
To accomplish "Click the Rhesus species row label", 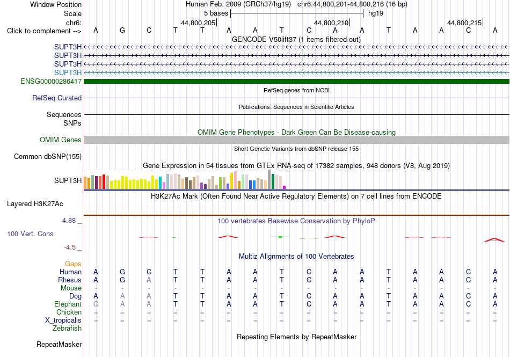I will click(x=70, y=280).
